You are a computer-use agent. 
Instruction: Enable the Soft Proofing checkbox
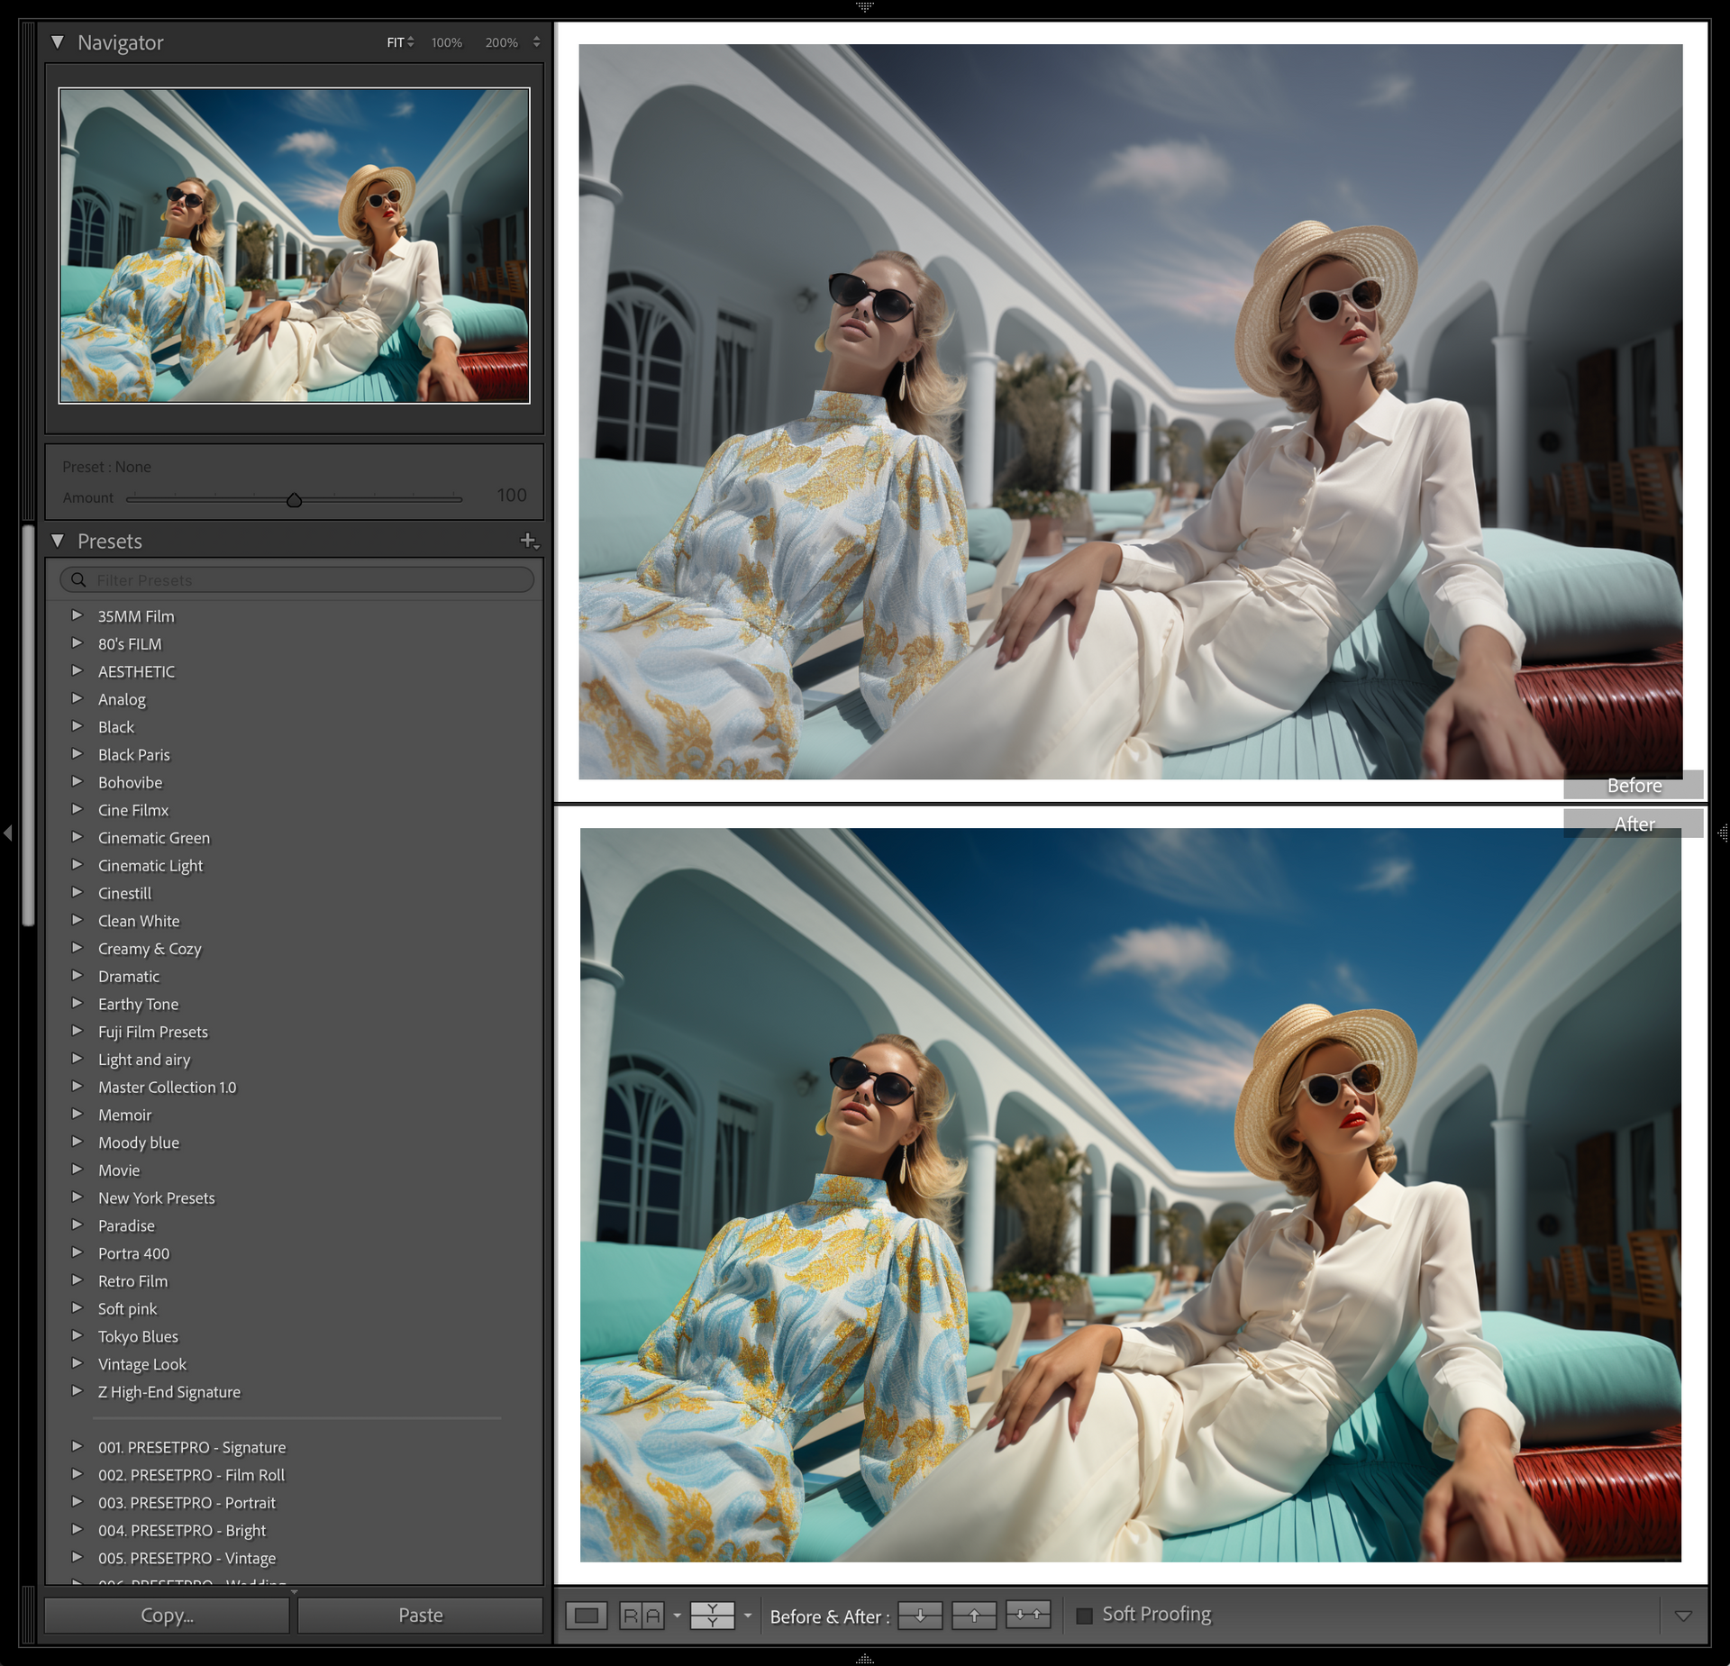tap(1085, 1615)
